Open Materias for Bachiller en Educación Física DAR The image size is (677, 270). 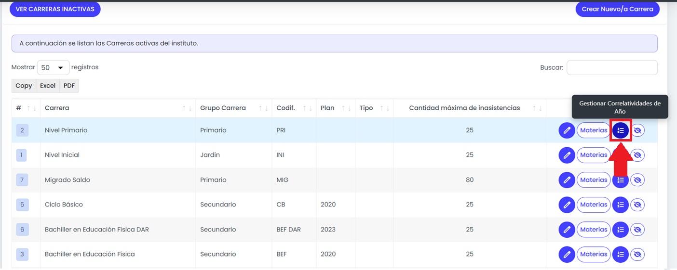[594, 230]
